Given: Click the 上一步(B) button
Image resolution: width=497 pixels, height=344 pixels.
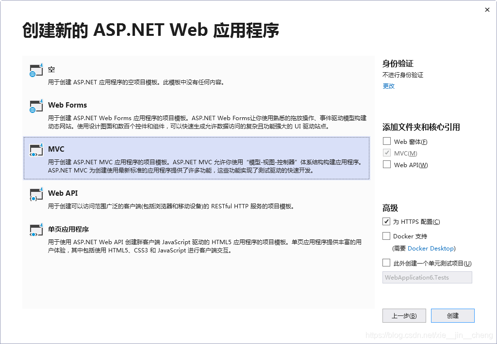Looking at the screenshot, I should click(x=404, y=316).
